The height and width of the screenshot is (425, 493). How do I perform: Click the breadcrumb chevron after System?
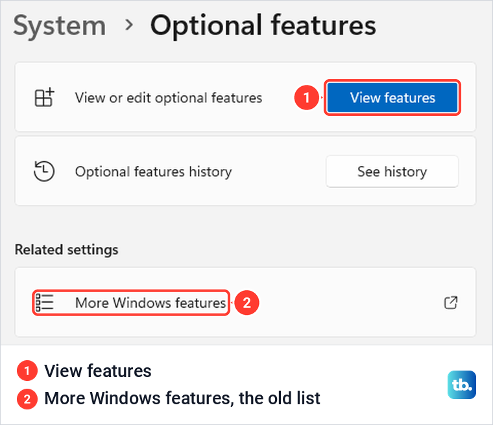tap(129, 25)
